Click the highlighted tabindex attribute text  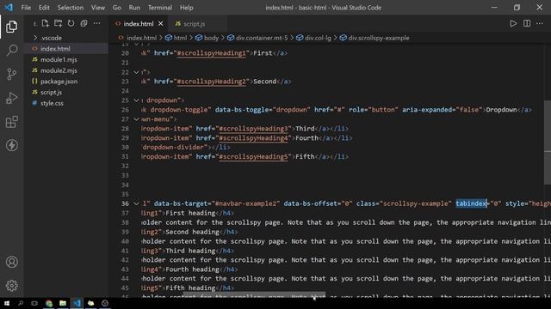click(471, 203)
